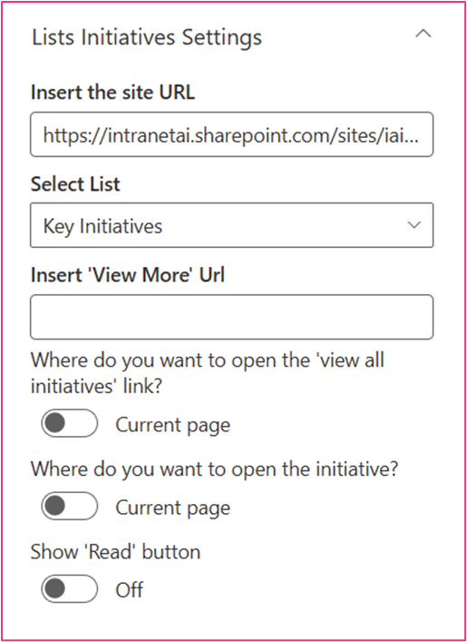Click into the site URL input field
The width and height of the screenshot is (467, 642).
[231, 134]
